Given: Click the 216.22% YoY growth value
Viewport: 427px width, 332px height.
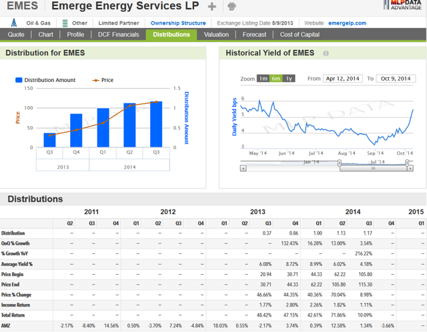Looking at the screenshot, I should point(364,253).
